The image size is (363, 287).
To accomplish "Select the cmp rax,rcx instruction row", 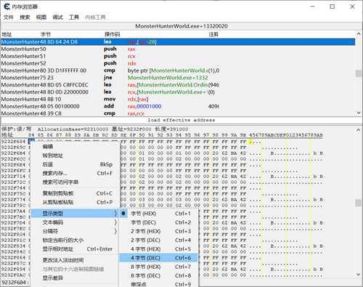I will point(178,113).
